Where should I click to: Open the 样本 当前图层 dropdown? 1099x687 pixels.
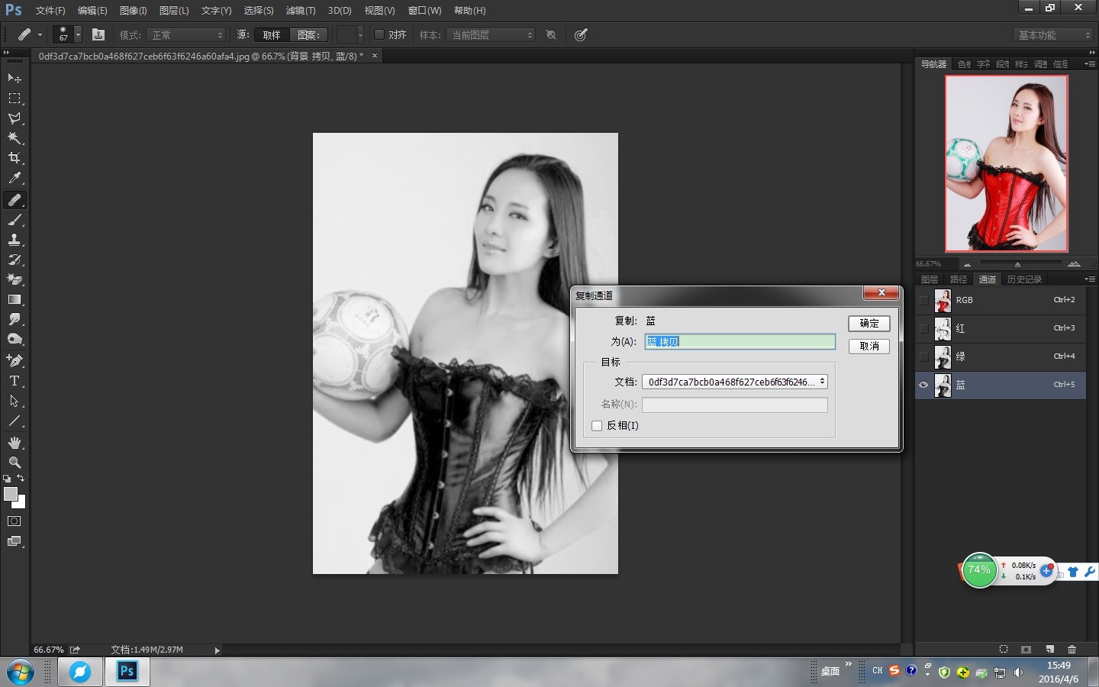491,35
